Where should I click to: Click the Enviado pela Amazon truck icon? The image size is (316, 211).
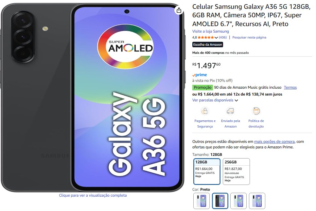click(x=230, y=111)
